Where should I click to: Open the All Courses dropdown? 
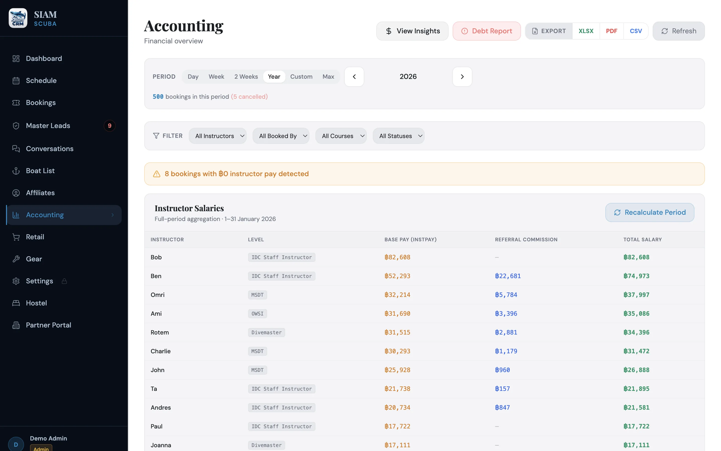341,136
